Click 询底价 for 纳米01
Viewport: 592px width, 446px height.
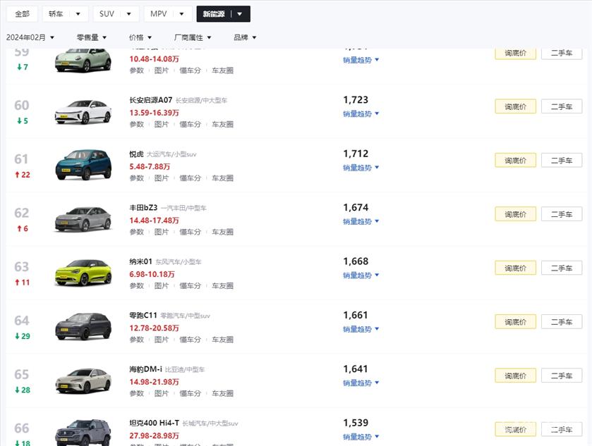(x=515, y=268)
